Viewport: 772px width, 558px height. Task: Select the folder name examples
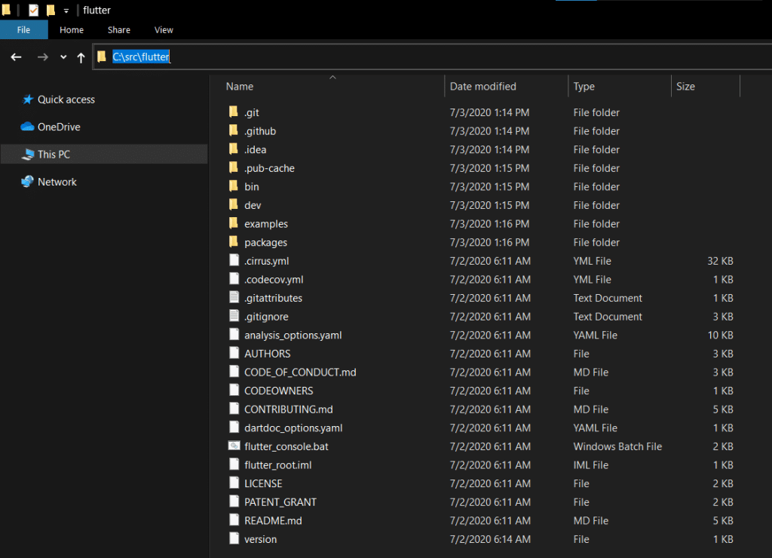266,224
